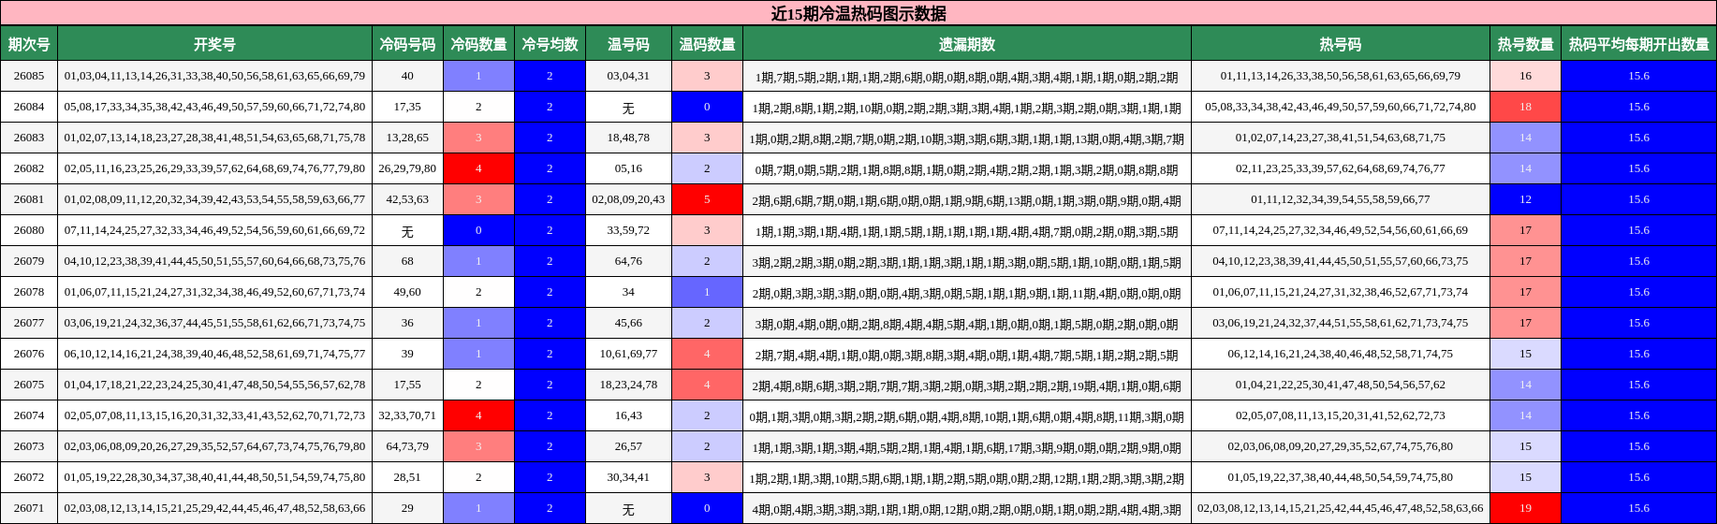Click period number 26085
1717x524 pixels.
[29, 76]
